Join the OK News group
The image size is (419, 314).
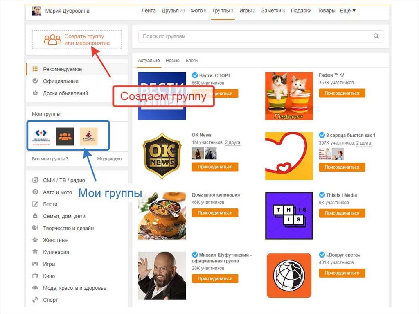[x=215, y=167]
